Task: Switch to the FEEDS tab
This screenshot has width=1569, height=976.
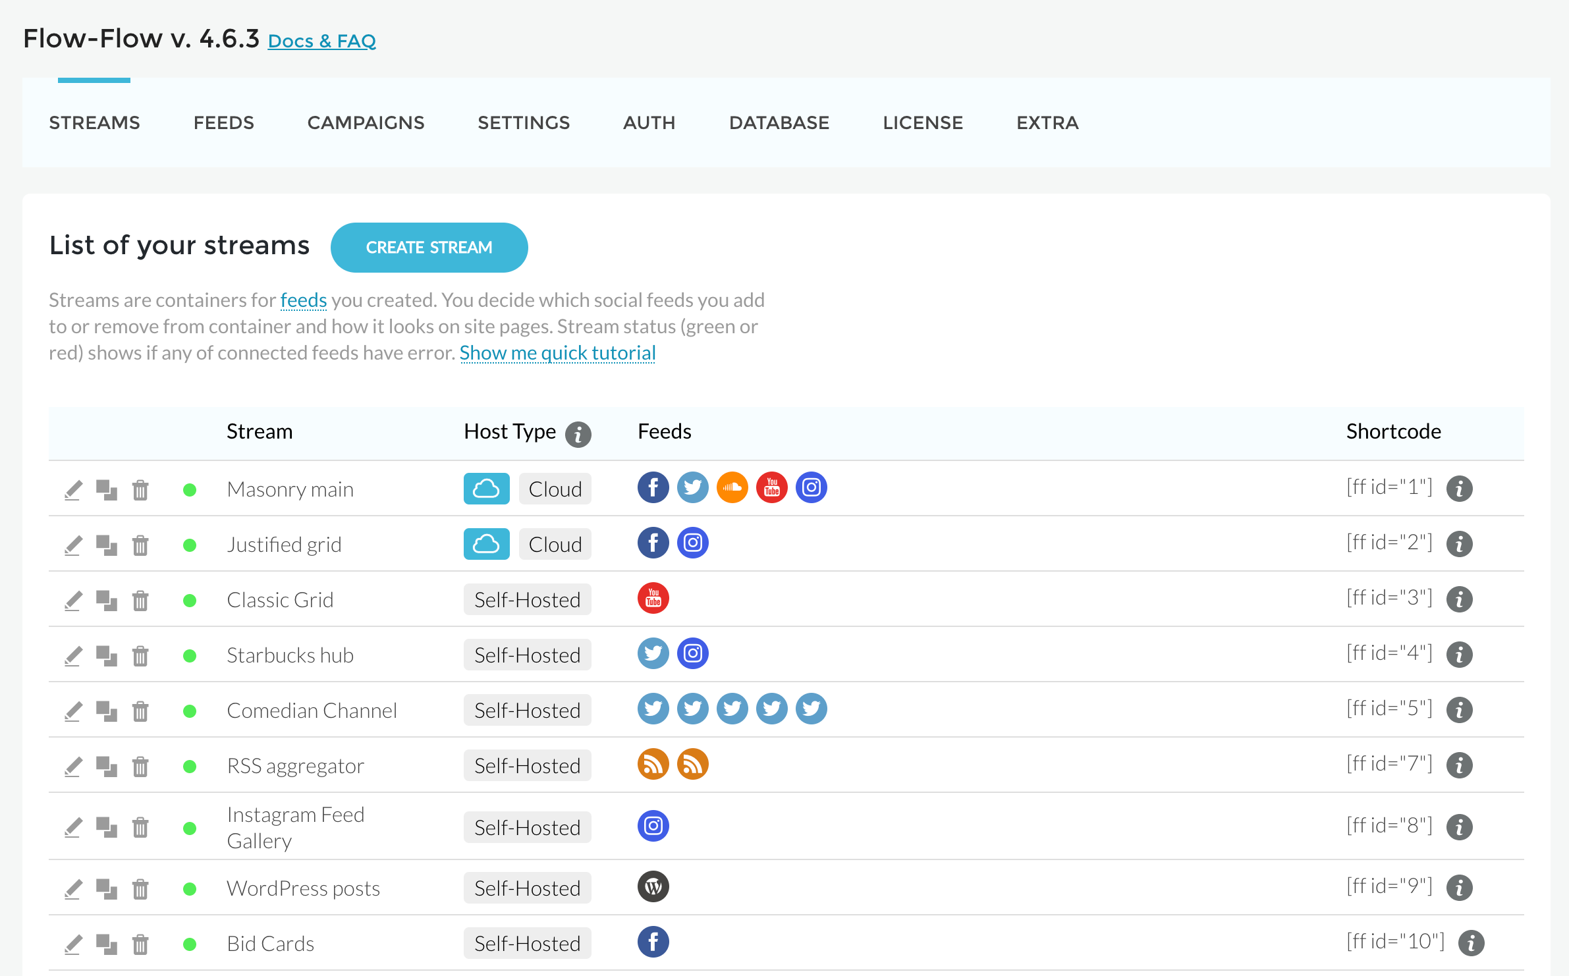Action: click(223, 123)
